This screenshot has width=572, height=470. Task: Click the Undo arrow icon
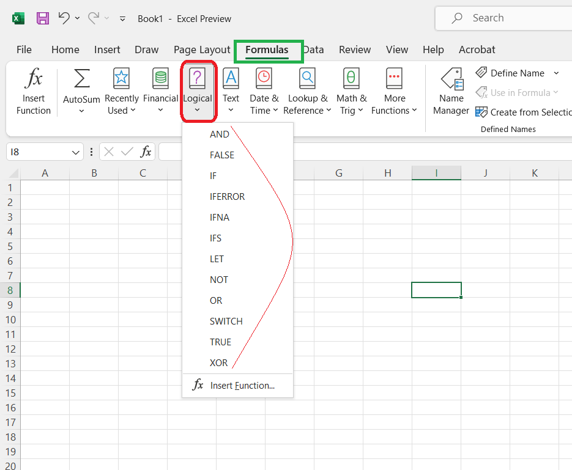click(64, 18)
